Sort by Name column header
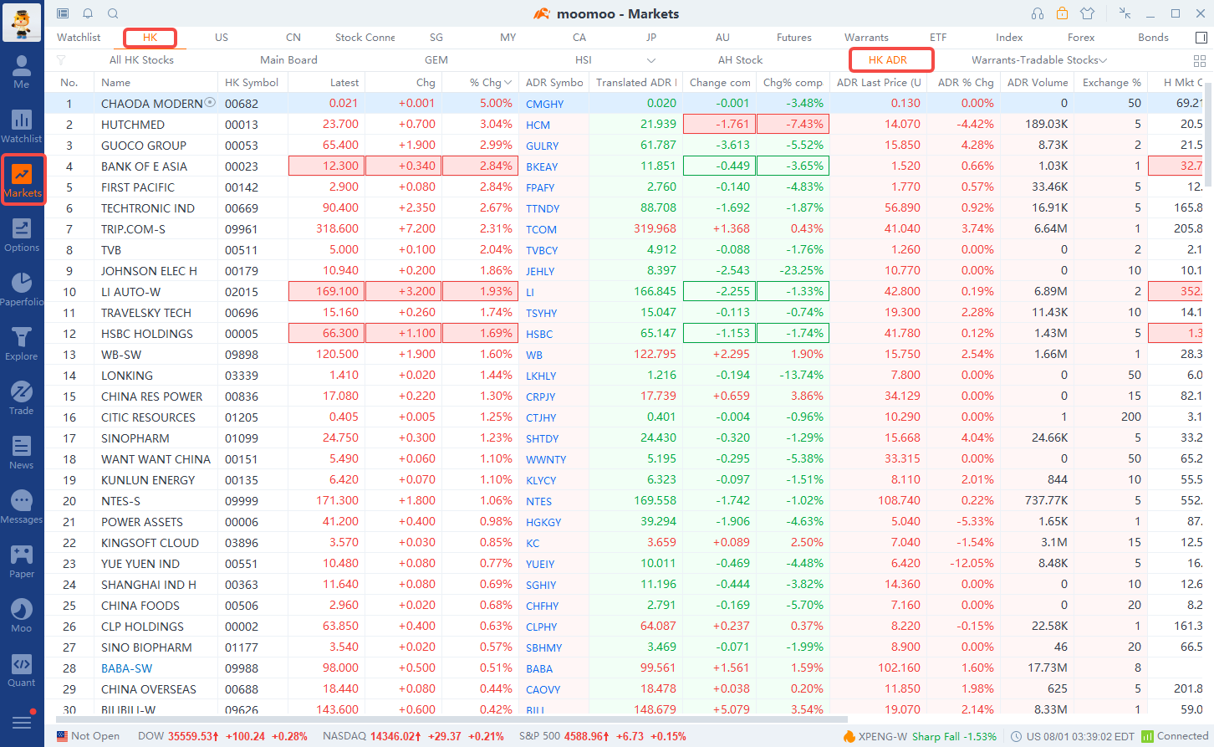1214x747 pixels. pyautogui.click(x=116, y=82)
